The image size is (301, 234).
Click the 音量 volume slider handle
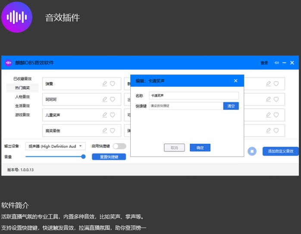[83, 157]
